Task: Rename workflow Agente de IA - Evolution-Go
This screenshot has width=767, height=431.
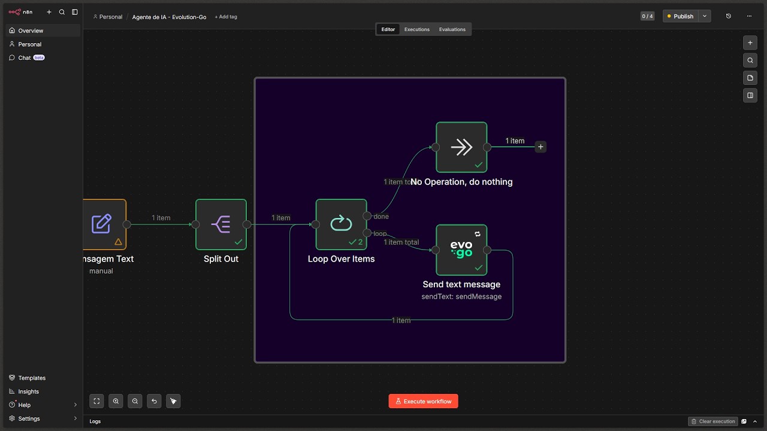Action: [x=169, y=17]
